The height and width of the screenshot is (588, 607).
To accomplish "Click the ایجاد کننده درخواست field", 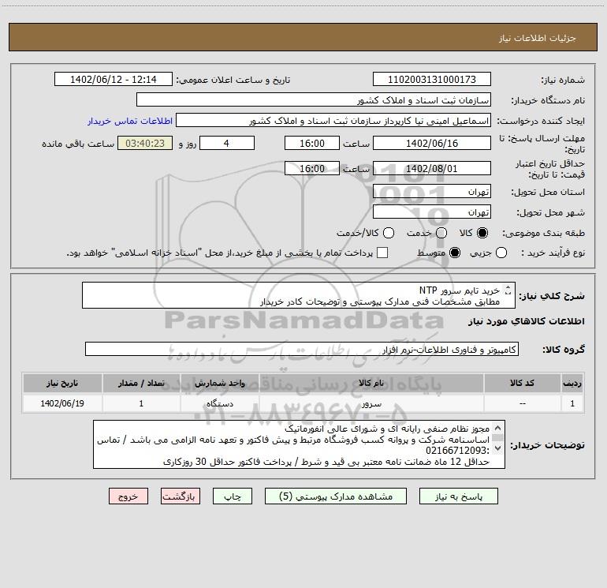I will [333, 121].
